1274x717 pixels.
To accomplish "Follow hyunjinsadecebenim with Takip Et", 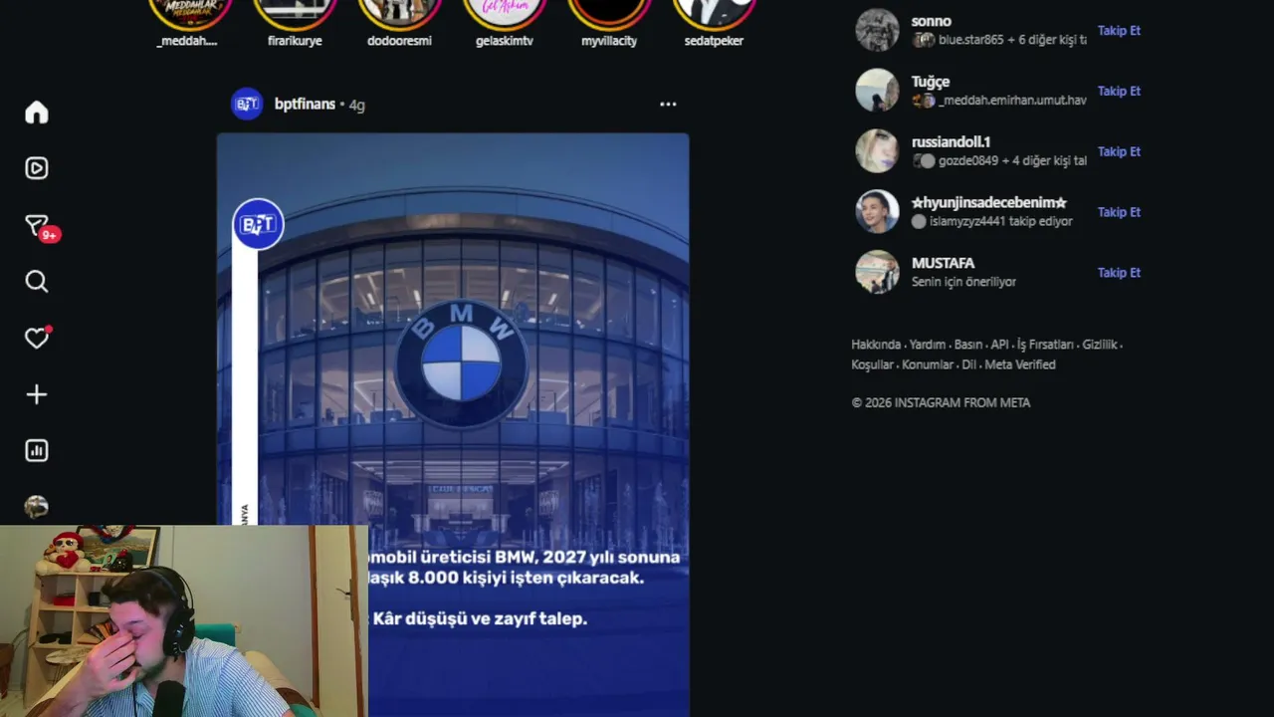I will tap(1119, 212).
